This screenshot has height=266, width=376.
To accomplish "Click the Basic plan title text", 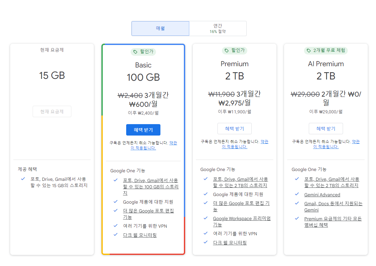I will click(x=143, y=65).
